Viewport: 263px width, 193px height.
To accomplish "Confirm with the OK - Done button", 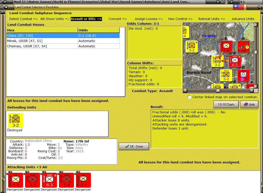I will click(x=134, y=146).
